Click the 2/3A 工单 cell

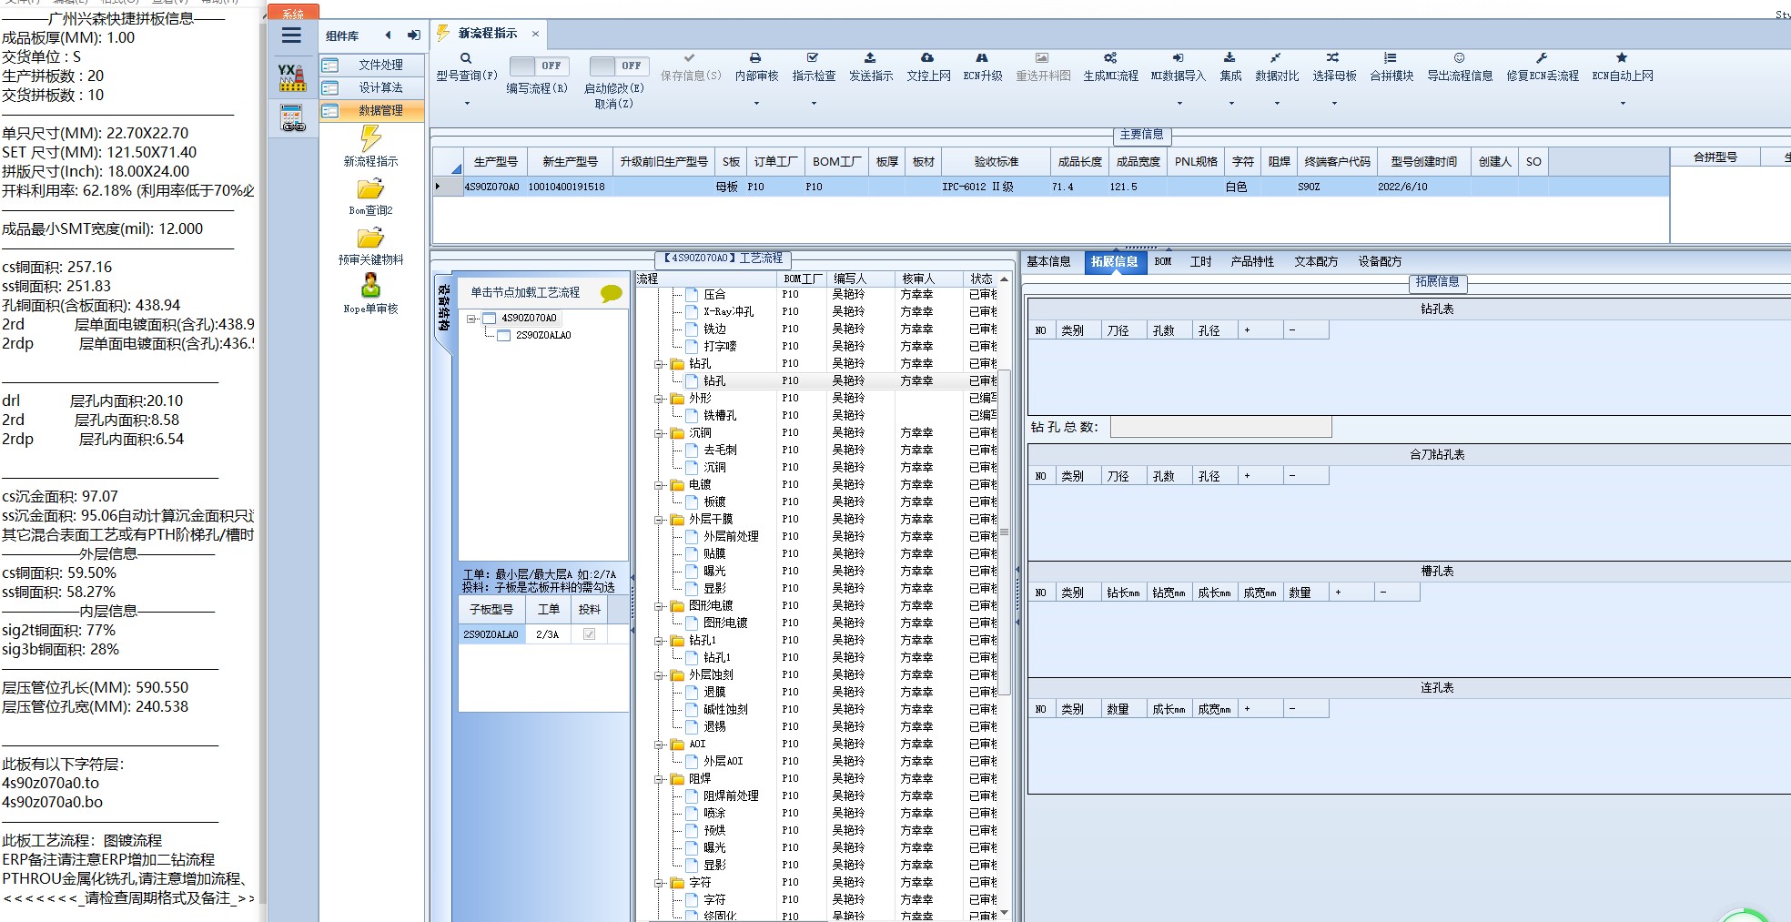pyautogui.click(x=548, y=634)
